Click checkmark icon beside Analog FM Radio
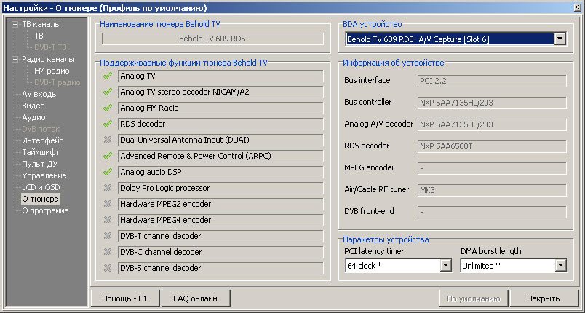 click(x=108, y=108)
